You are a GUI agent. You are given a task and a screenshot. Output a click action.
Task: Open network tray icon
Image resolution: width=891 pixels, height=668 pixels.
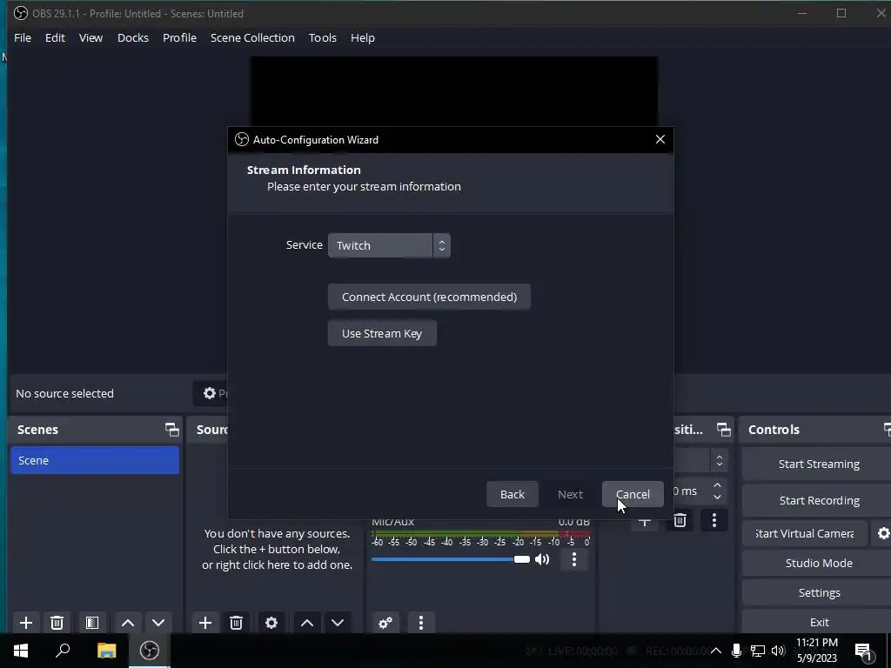(x=757, y=651)
